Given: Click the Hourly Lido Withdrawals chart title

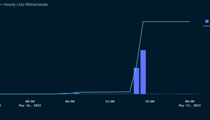Looking at the screenshot, I should click(x=26, y=4).
